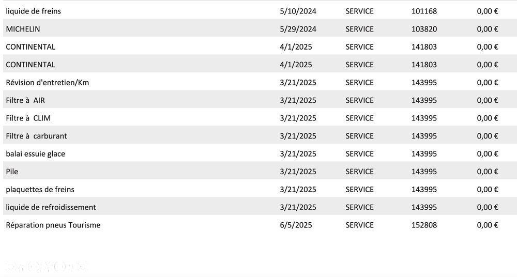Click mileage value 152808
Screen dimensions: 517x277
(x=424, y=225)
